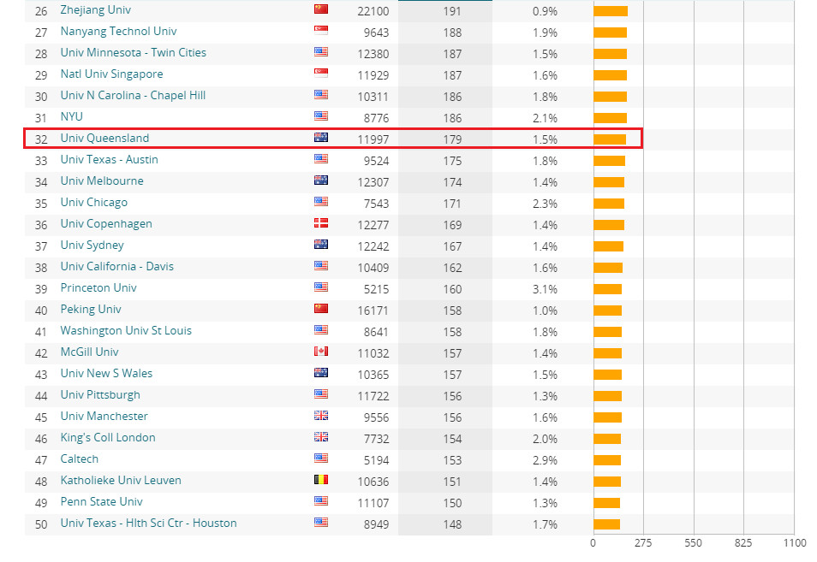Click the UK flag beside Univ Manchester
Image resolution: width=817 pixels, height=562 pixels.
coord(321,416)
